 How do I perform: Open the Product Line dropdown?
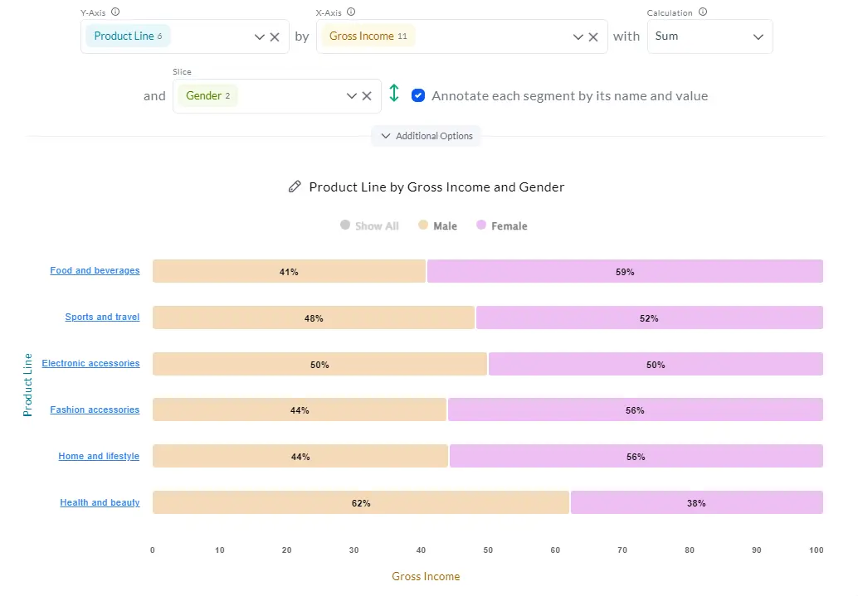(x=259, y=36)
